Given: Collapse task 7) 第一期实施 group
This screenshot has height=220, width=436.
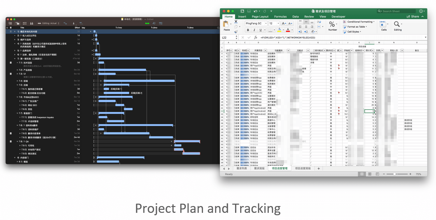Looking at the screenshot, I should [x=15, y=59].
